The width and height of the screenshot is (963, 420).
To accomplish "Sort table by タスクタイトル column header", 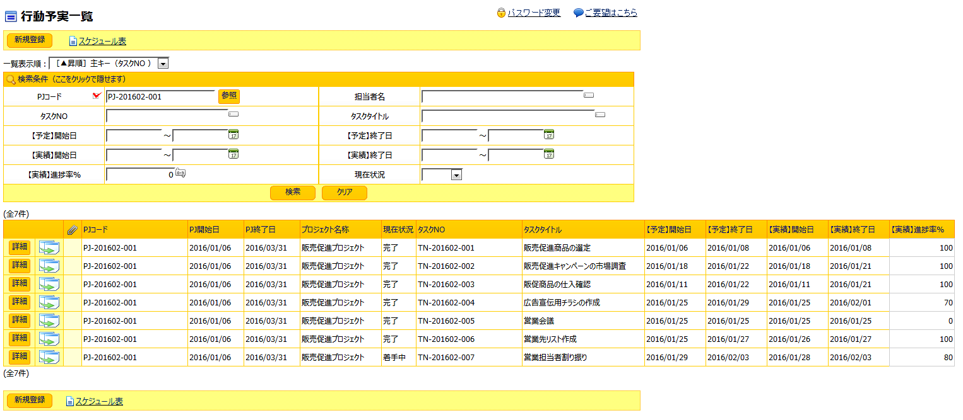I will 542,230.
